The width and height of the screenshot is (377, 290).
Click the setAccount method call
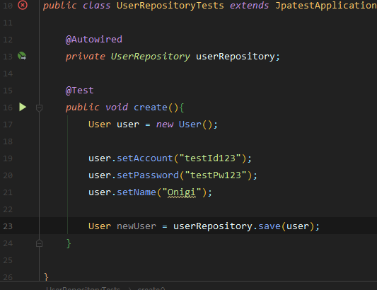tap(145, 158)
